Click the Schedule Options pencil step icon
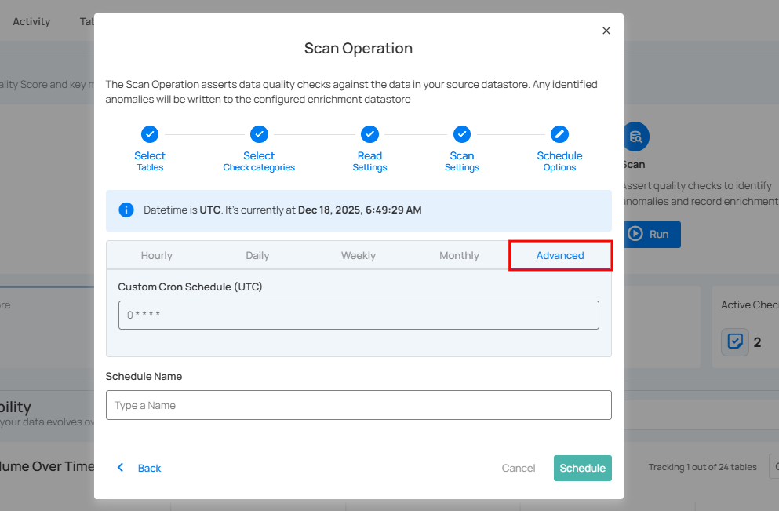This screenshot has width=779, height=511. click(559, 134)
